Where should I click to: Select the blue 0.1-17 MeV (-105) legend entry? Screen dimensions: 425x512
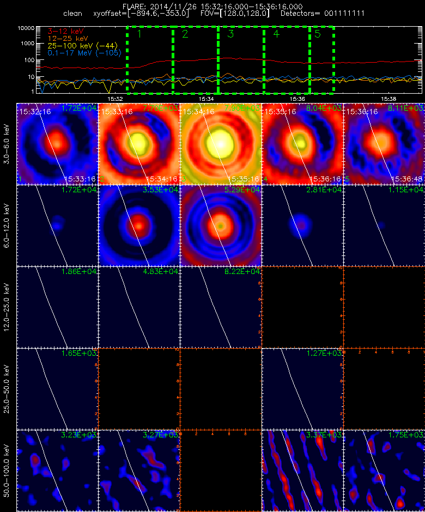84,53
